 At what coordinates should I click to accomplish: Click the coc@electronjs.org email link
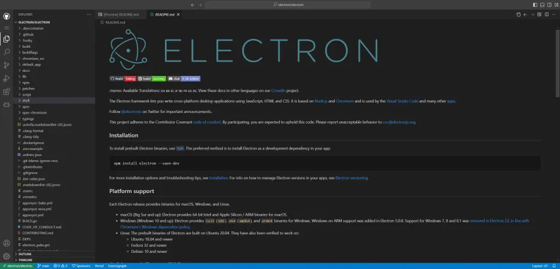click(399, 122)
